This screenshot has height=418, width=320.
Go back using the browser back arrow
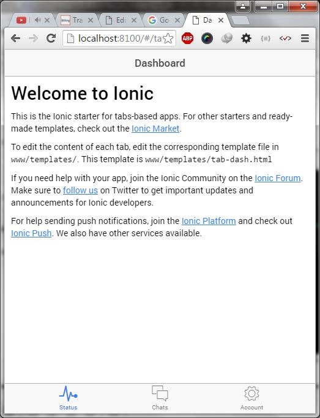tap(16, 39)
